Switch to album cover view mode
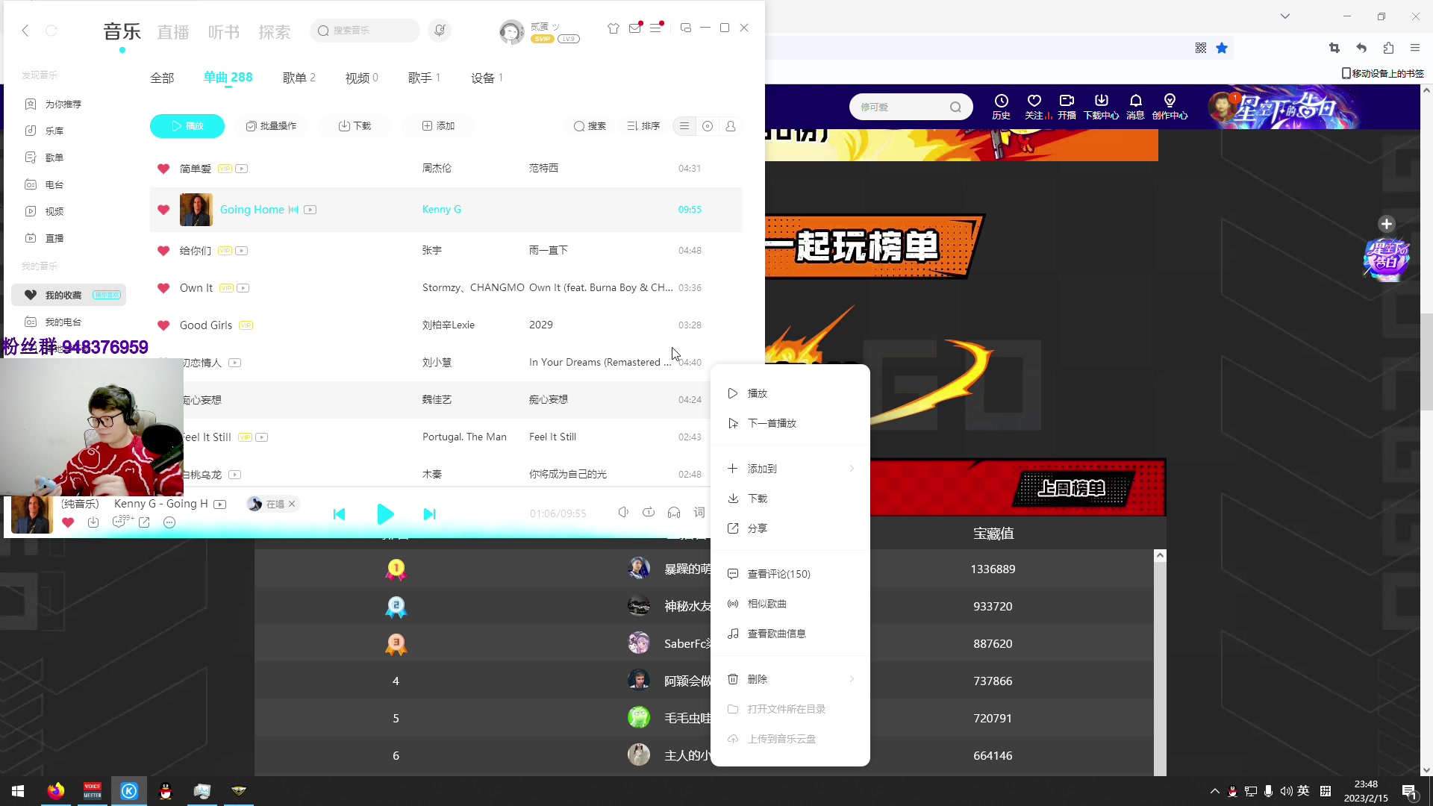 point(708,126)
